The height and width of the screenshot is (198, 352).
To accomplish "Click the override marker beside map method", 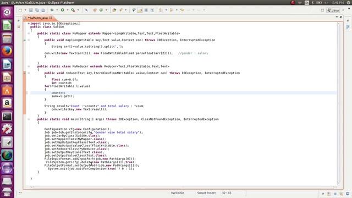I will [25, 40].
